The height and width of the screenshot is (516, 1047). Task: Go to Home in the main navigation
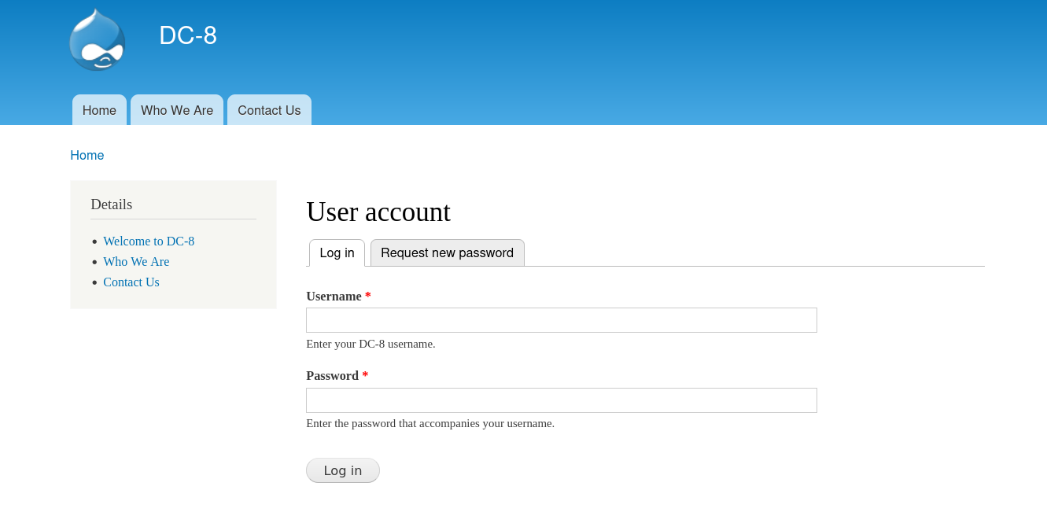(99, 110)
